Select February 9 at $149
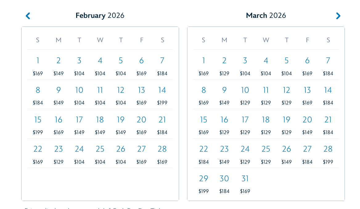 (x=59, y=94)
